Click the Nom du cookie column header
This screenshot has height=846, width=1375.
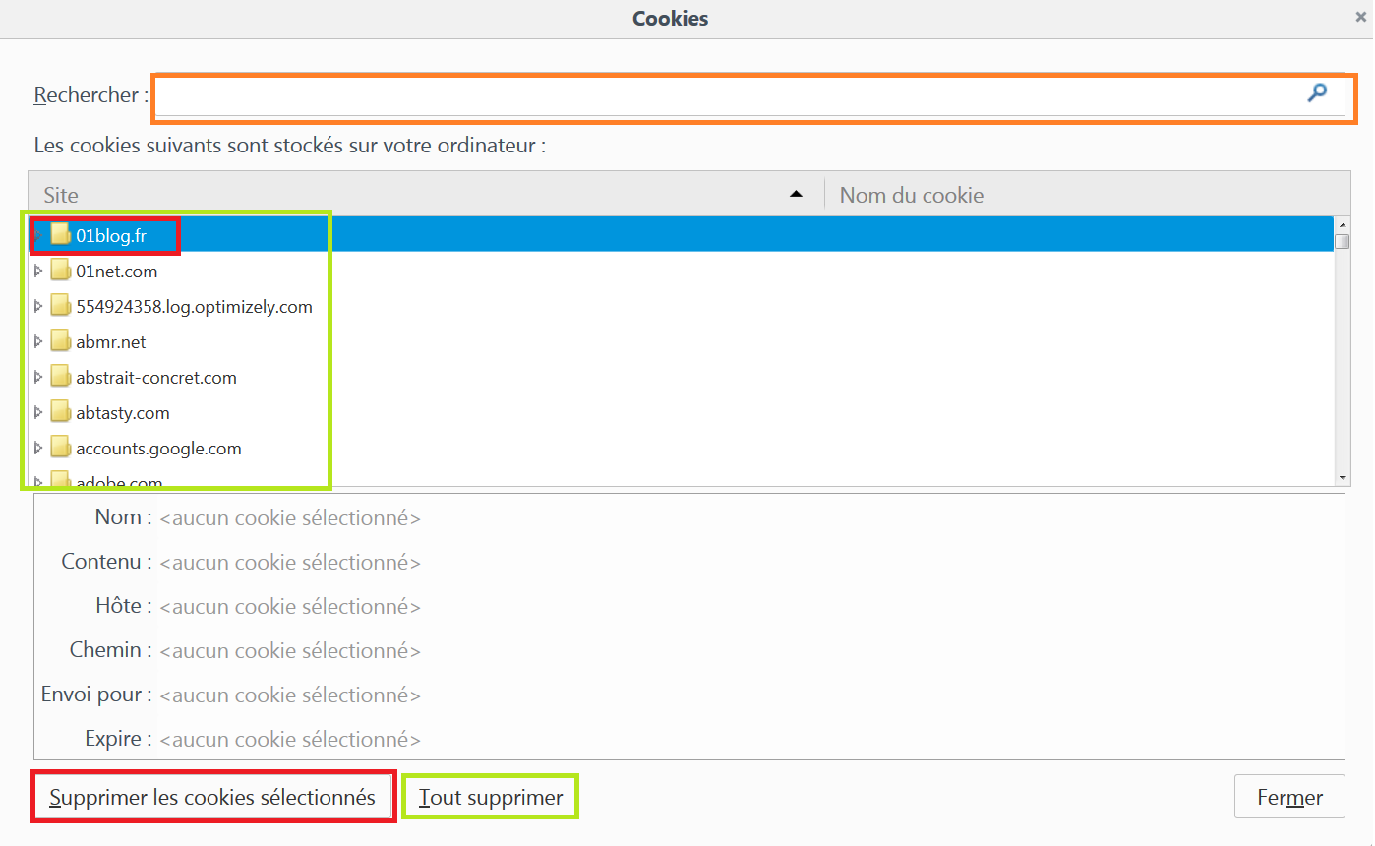(x=1087, y=195)
